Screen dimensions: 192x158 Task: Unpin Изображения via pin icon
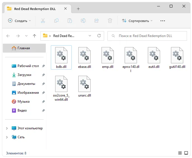[x=43, y=93]
